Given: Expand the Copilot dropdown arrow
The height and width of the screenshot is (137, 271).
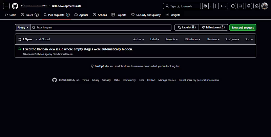Looking at the screenshot, I should 211,6.
